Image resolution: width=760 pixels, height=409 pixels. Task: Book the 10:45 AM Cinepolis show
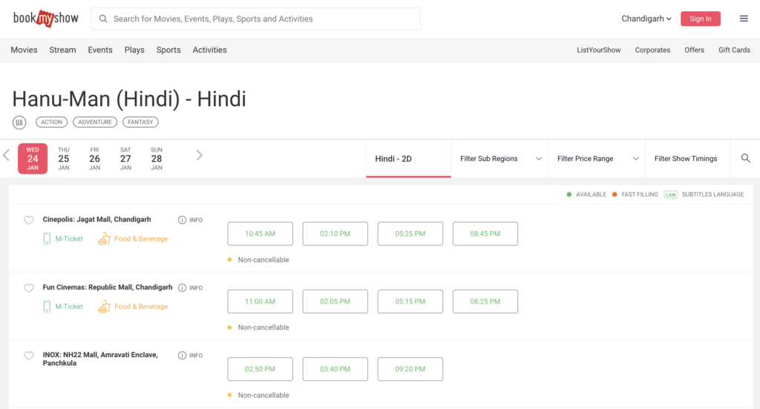pyautogui.click(x=260, y=234)
